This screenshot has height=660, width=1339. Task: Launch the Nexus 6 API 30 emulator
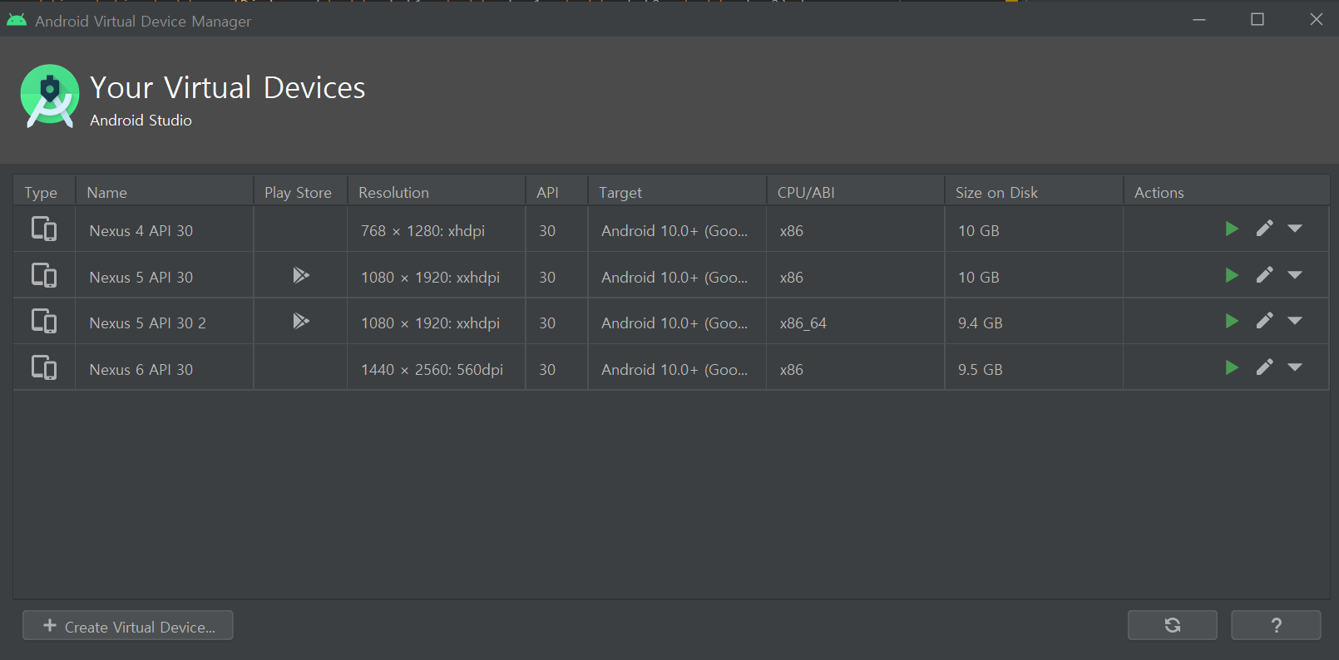click(1232, 367)
